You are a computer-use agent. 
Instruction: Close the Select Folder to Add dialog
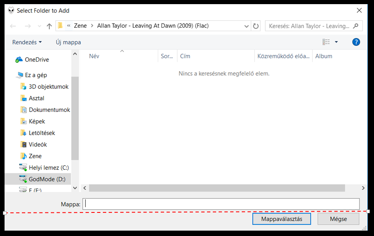click(x=359, y=10)
